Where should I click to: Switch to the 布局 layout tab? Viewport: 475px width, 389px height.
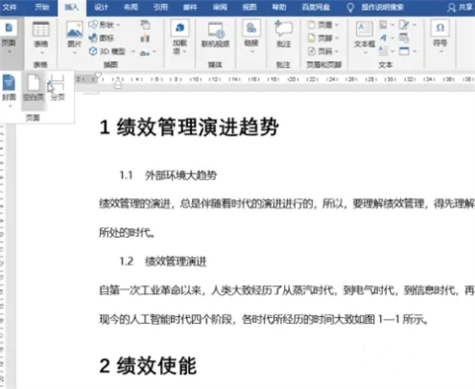[x=131, y=7]
